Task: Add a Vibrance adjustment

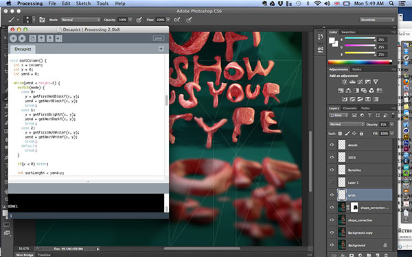Action: point(376,82)
